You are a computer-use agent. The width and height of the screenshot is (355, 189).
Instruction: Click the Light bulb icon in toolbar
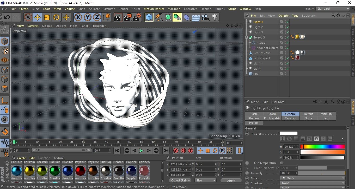215,17
